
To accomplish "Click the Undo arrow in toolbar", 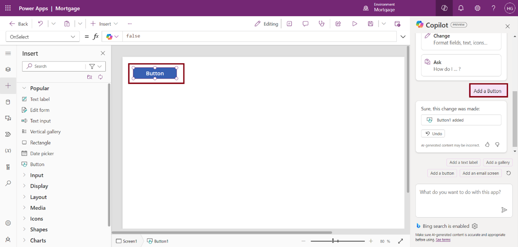I will click(40, 24).
